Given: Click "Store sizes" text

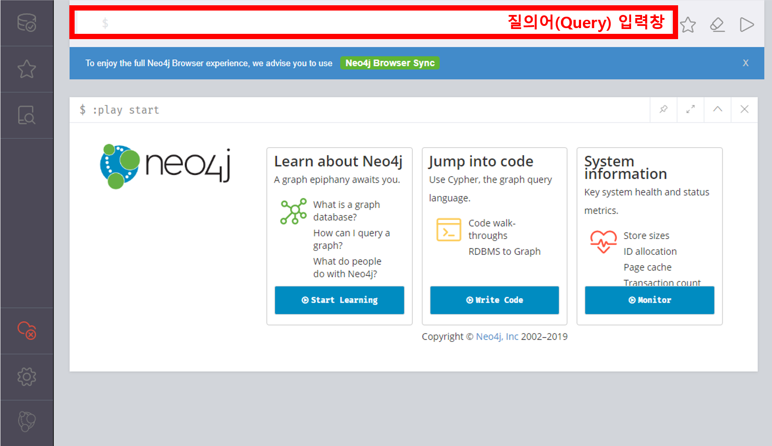Looking at the screenshot, I should (646, 236).
